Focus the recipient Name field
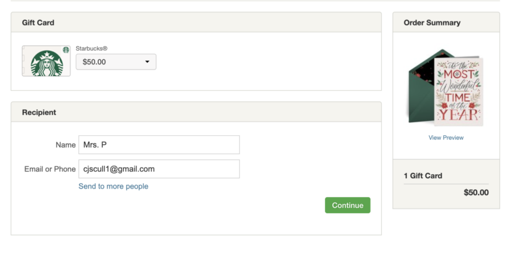Viewport: 521px width, 260px height. click(159, 144)
